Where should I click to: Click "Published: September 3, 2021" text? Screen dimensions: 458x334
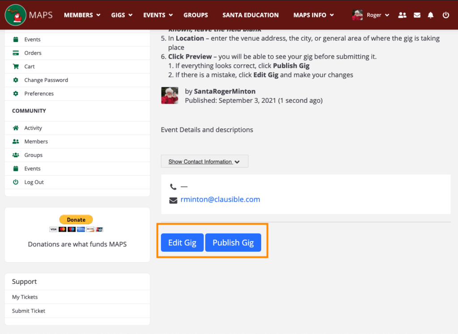click(230, 101)
